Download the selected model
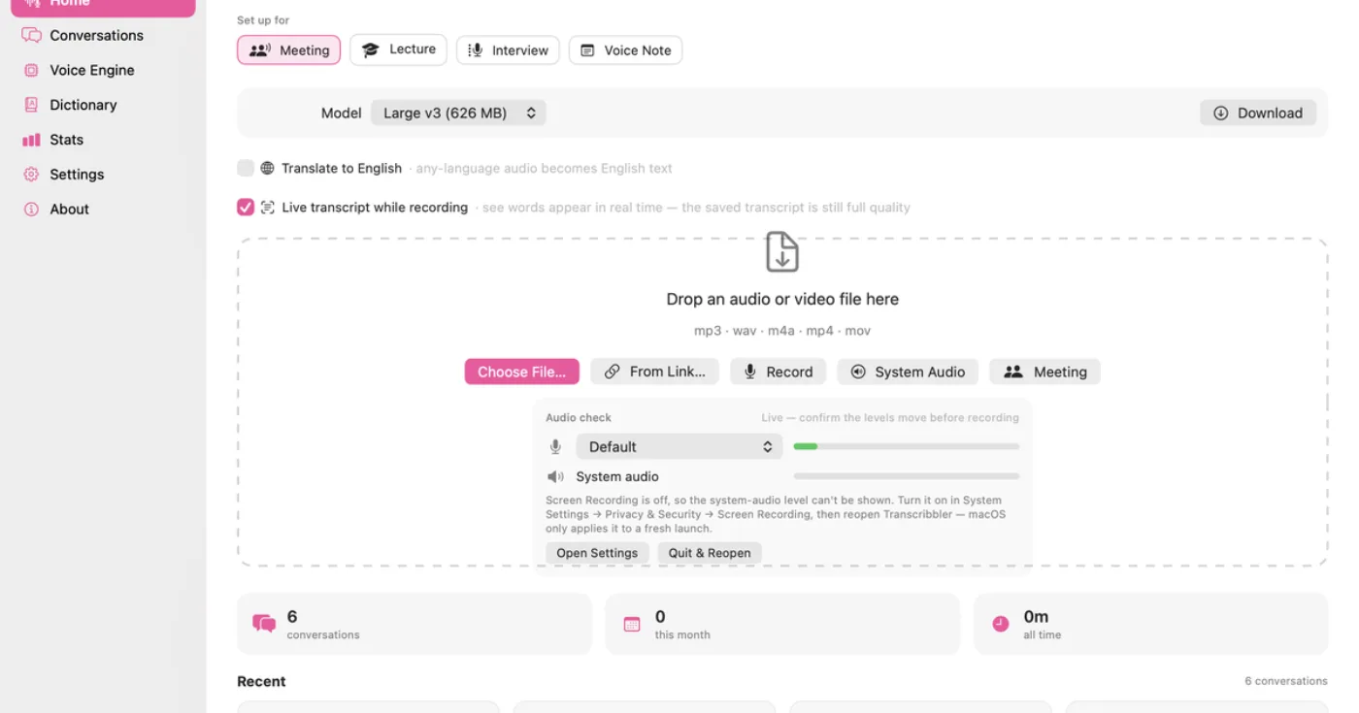Screen dimensions: 1359x713 pyautogui.click(x=1258, y=113)
